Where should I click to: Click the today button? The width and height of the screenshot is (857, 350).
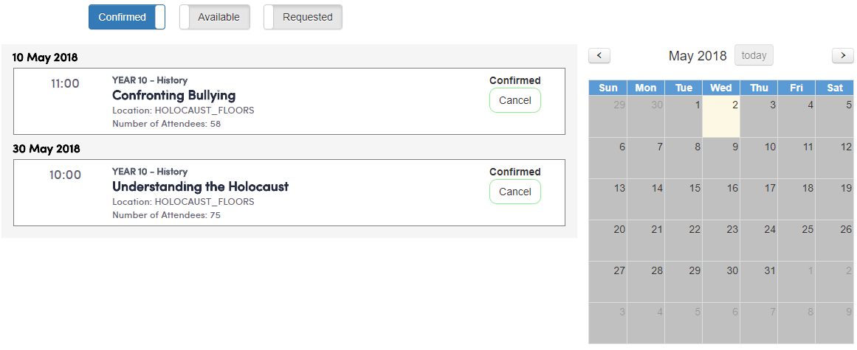(754, 55)
